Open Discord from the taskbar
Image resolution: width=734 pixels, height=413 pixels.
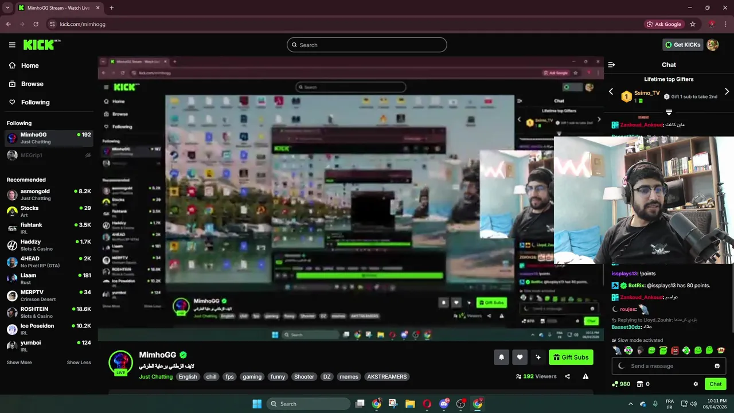coord(444,404)
